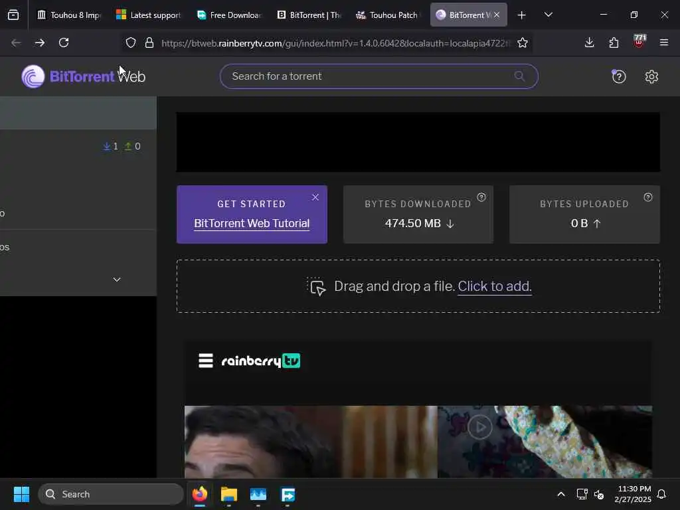Open the BitTorrent Web logo home link

coord(83,76)
